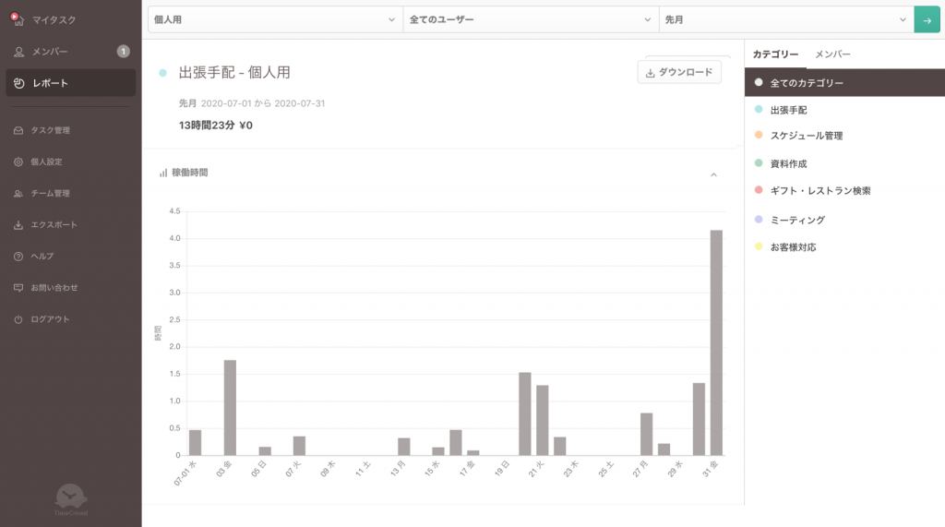945x527 pixels.
Task: Click the マイタスク icon in sidebar
Action: 18,19
